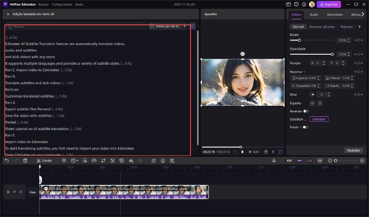Click the zoom-in plus icon on the timeline
This screenshot has height=217, width=369.
pyautogui.click(x=362, y=160)
